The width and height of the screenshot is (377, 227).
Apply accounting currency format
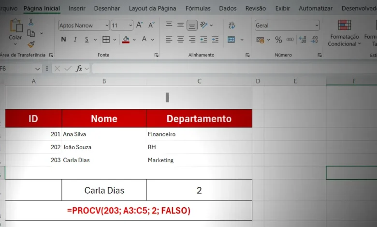click(260, 40)
